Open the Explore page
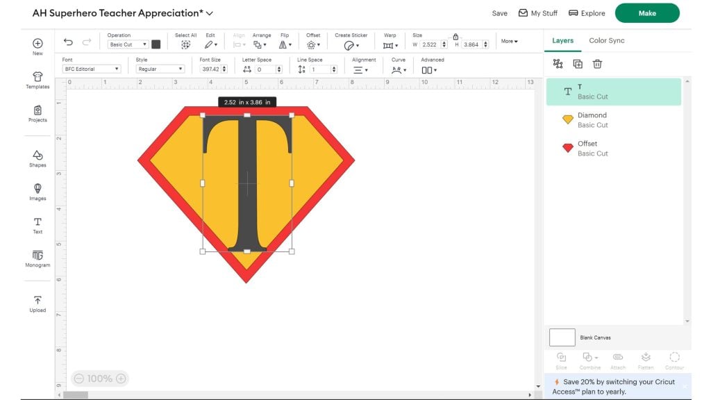 pos(587,13)
